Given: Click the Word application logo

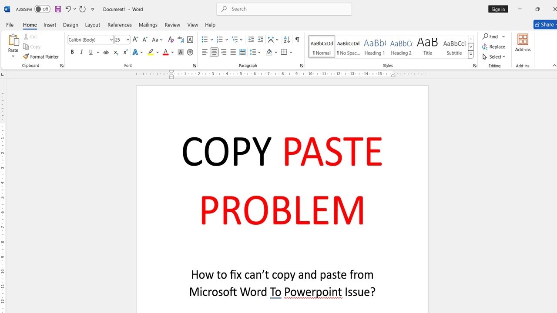Looking at the screenshot, I should click(7, 9).
